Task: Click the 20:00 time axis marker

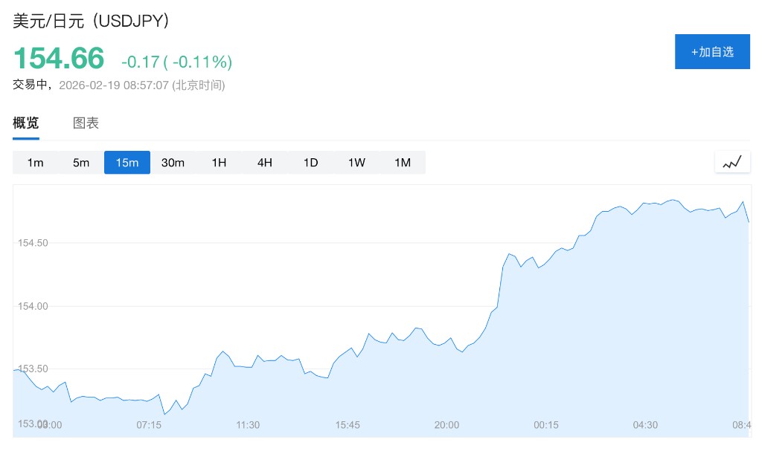Action: point(446,425)
